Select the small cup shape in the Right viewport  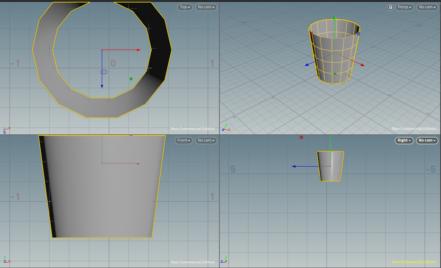(330, 166)
